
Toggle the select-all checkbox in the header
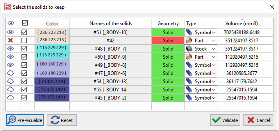coord(24,23)
